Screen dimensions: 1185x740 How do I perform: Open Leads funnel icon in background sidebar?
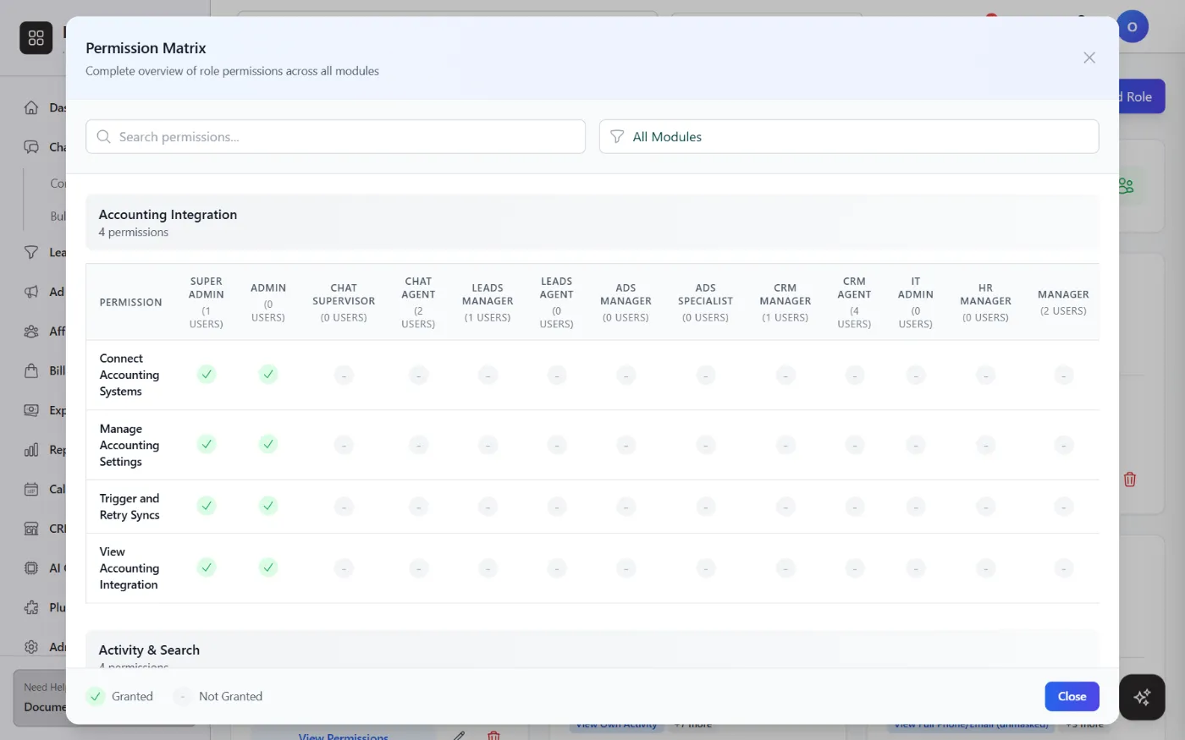[31, 252]
